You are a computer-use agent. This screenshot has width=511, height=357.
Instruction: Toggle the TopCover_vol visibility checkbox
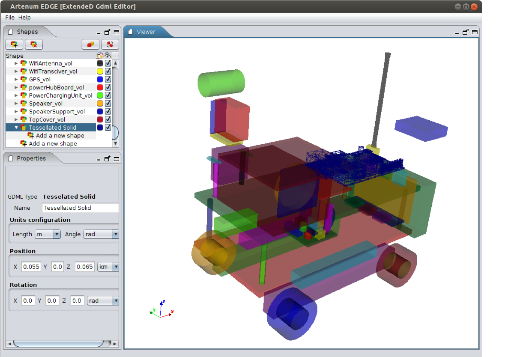(x=108, y=119)
